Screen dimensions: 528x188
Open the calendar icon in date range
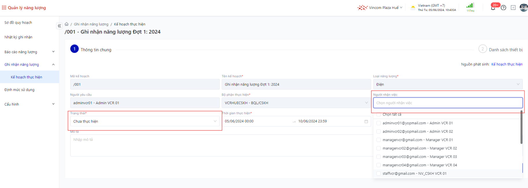[x=366, y=121]
